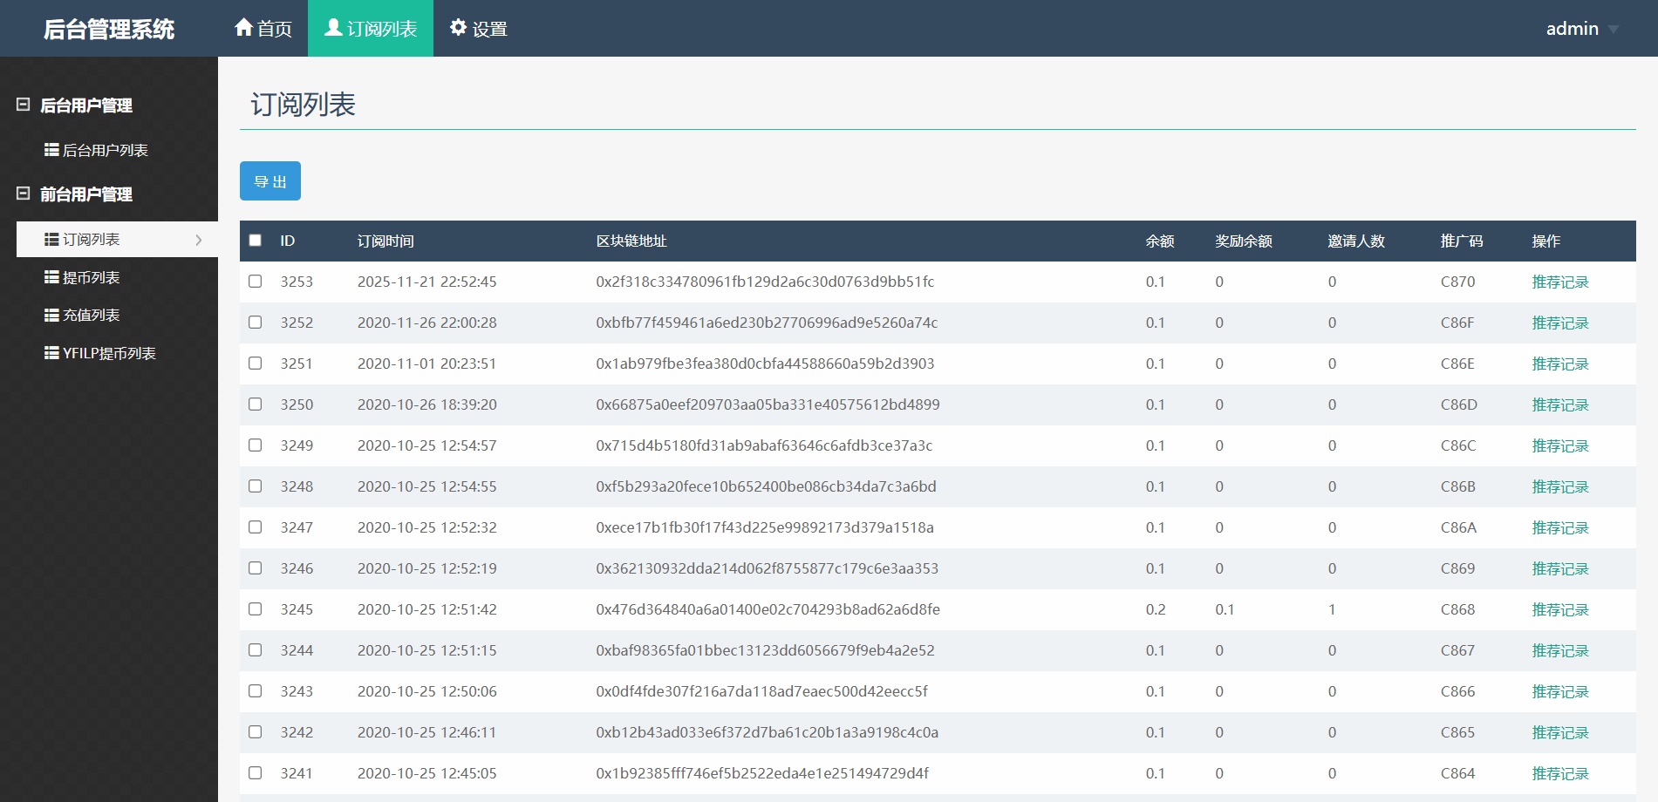Click the list icon beside sidebar 订阅列表
Viewport: 1658px width, 802px height.
pyautogui.click(x=51, y=239)
